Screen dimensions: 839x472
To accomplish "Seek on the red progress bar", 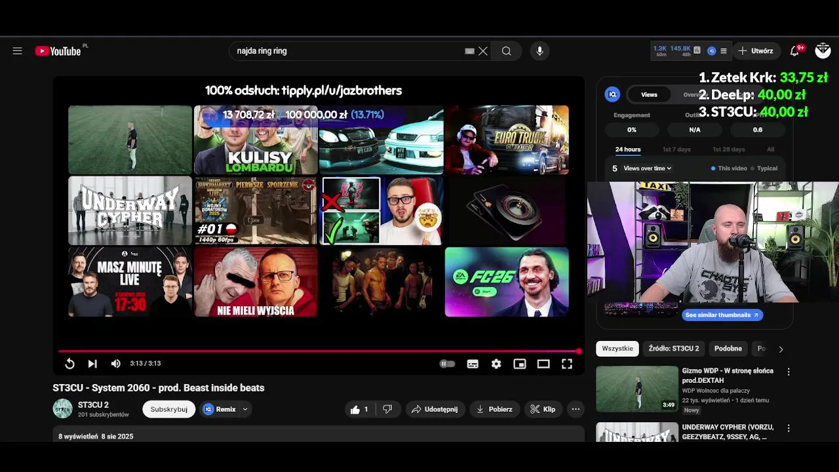I will tap(319, 351).
